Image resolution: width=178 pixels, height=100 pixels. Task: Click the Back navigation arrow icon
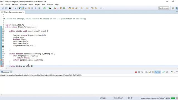pos(96,8)
